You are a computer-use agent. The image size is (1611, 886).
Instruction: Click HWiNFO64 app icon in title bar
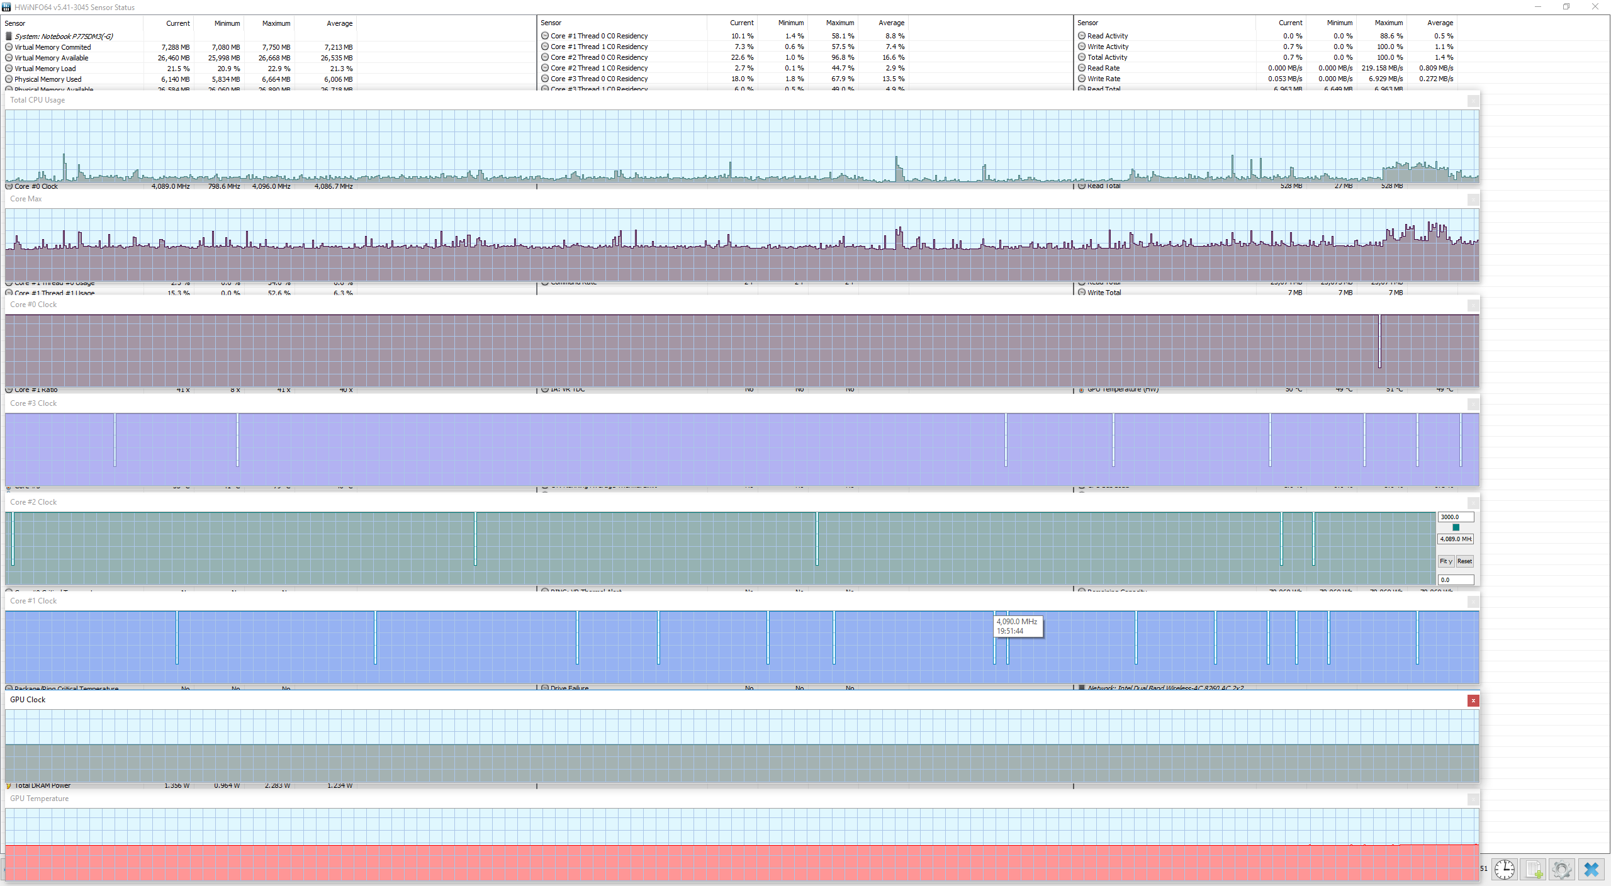pyautogui.click(x=6, y=7)
